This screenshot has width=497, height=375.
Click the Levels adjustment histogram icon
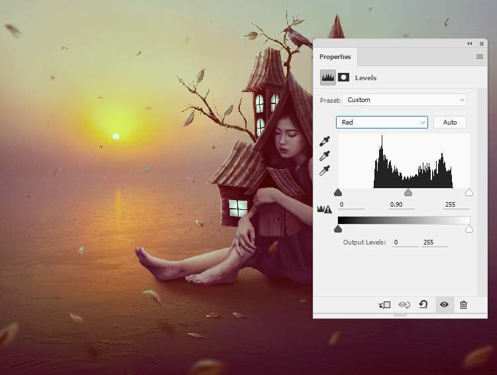tap(328, 78)
